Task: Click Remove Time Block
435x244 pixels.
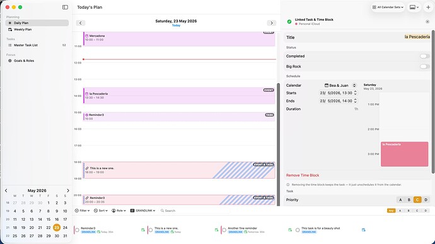Action: [x=303, y=175]
